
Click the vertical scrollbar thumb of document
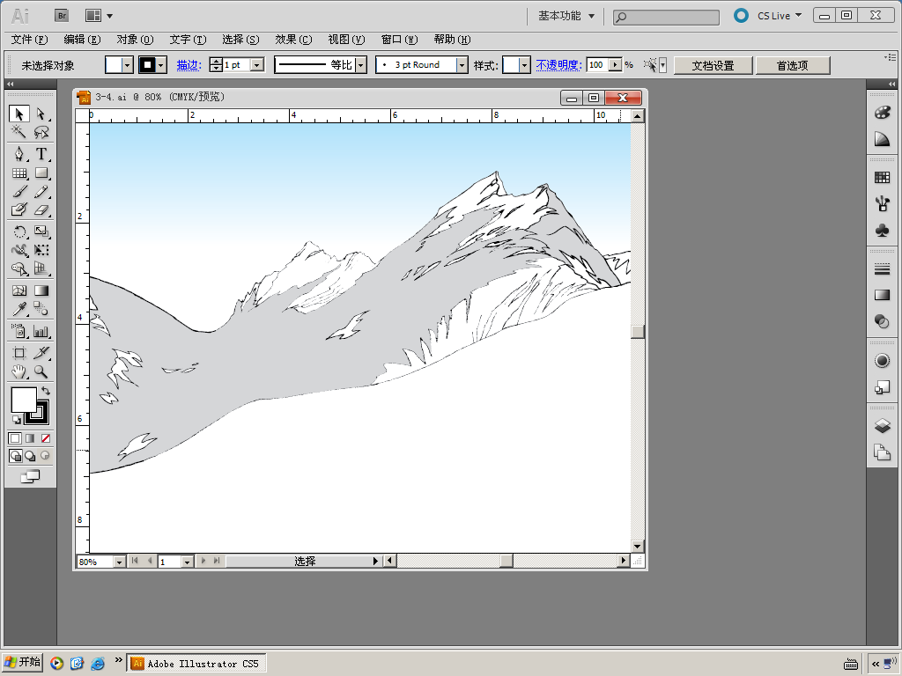[x=638, y=332]
